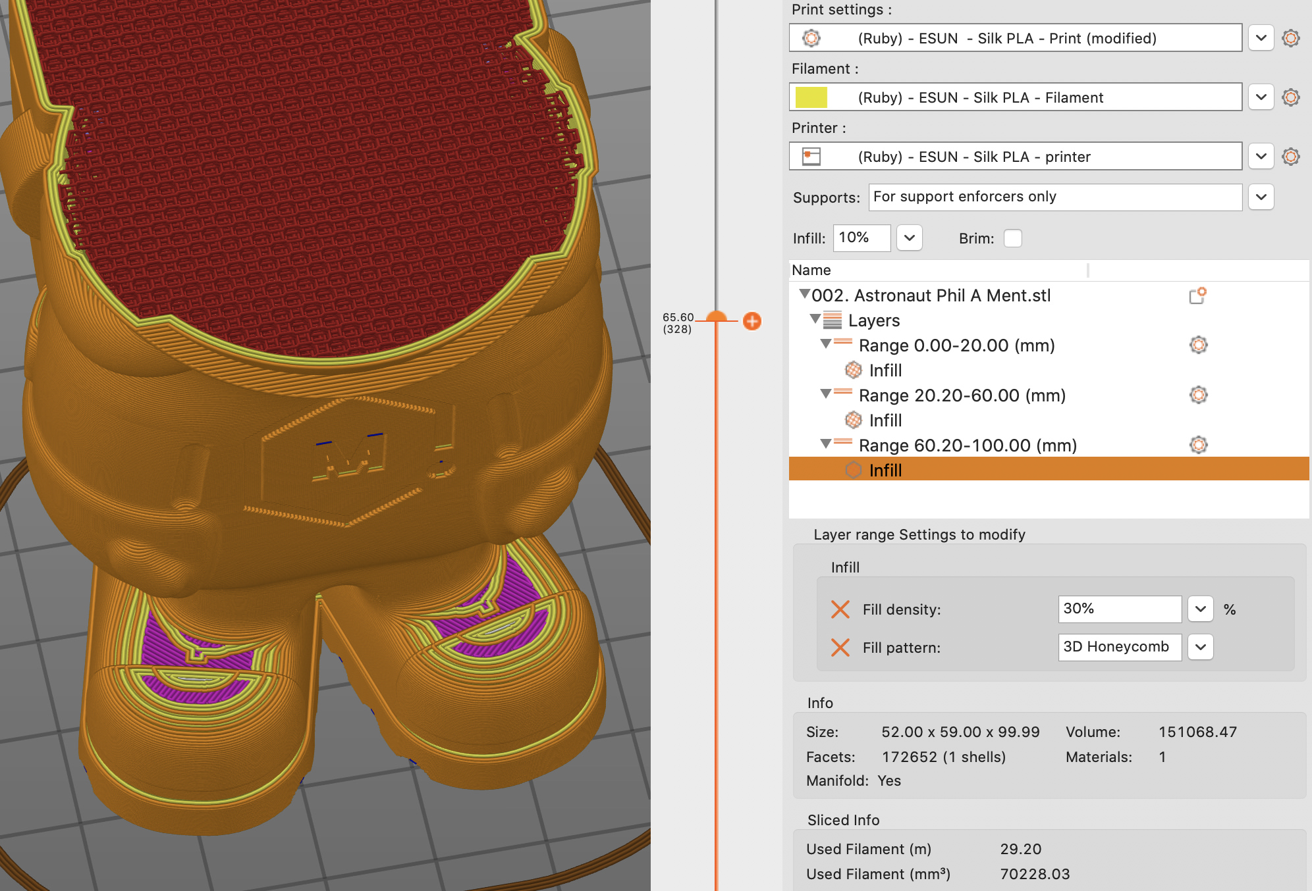Click the orange plus on layer slider
The image size is (1312, 891).
[x=752, y=321]
